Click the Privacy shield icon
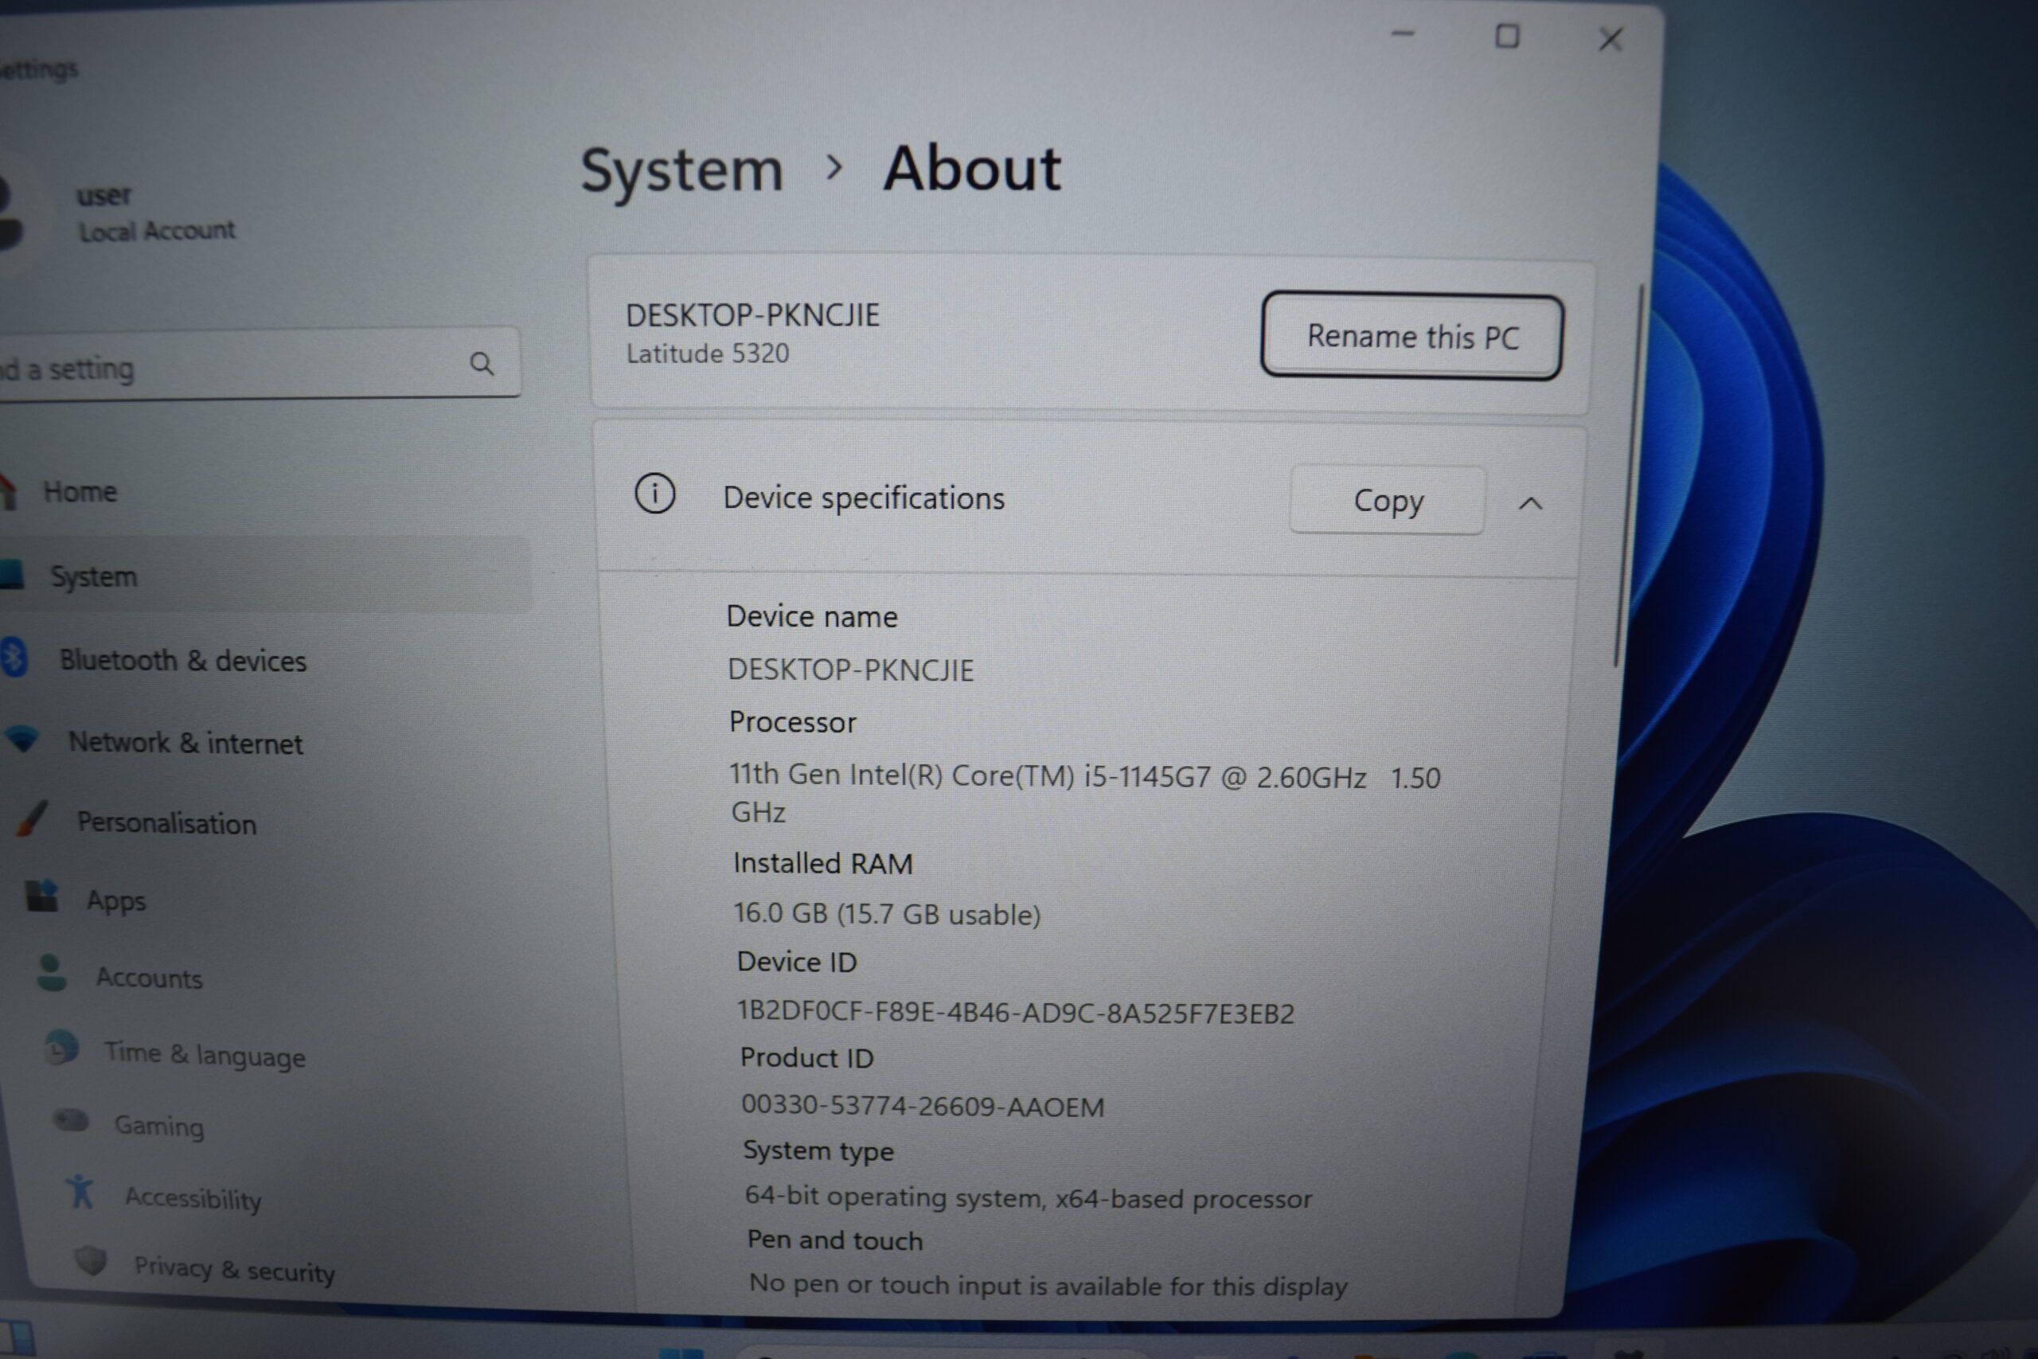2038x1359 pixels. [x=90, y=1261]
